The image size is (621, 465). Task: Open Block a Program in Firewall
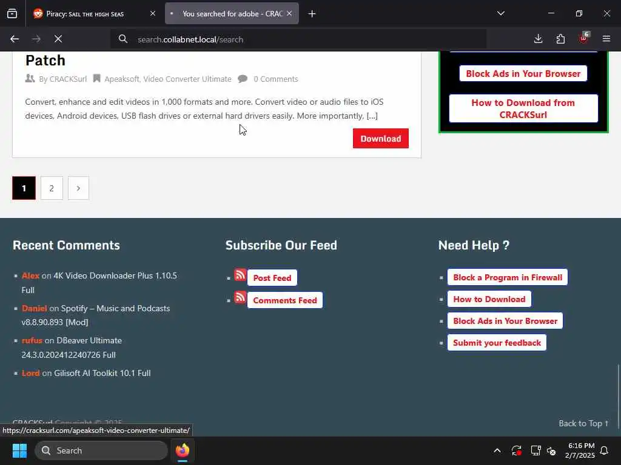[508, 277]
